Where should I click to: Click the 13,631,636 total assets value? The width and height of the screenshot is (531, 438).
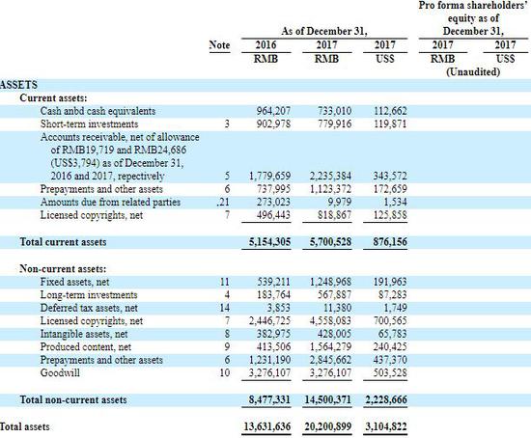267,426
